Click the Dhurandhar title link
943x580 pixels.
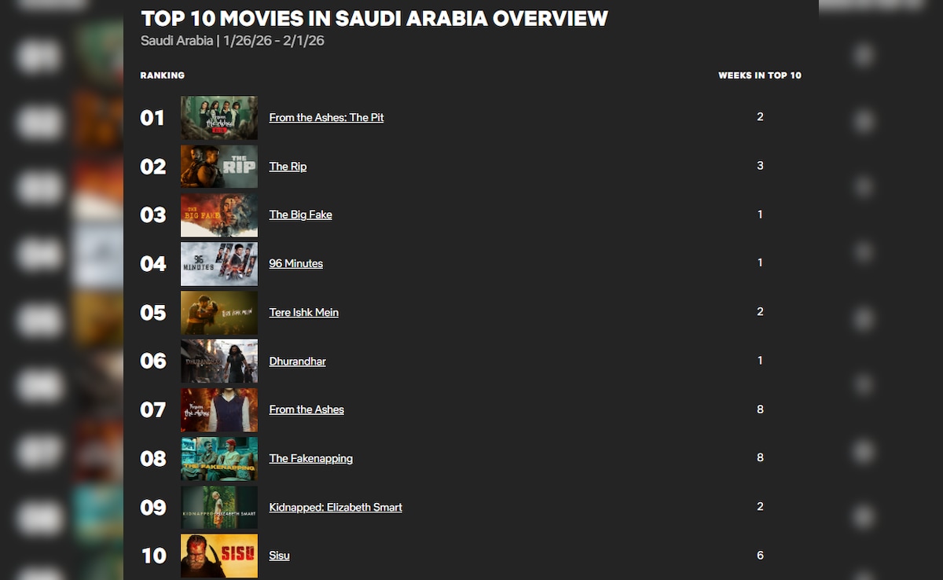[x=297, y=362]
